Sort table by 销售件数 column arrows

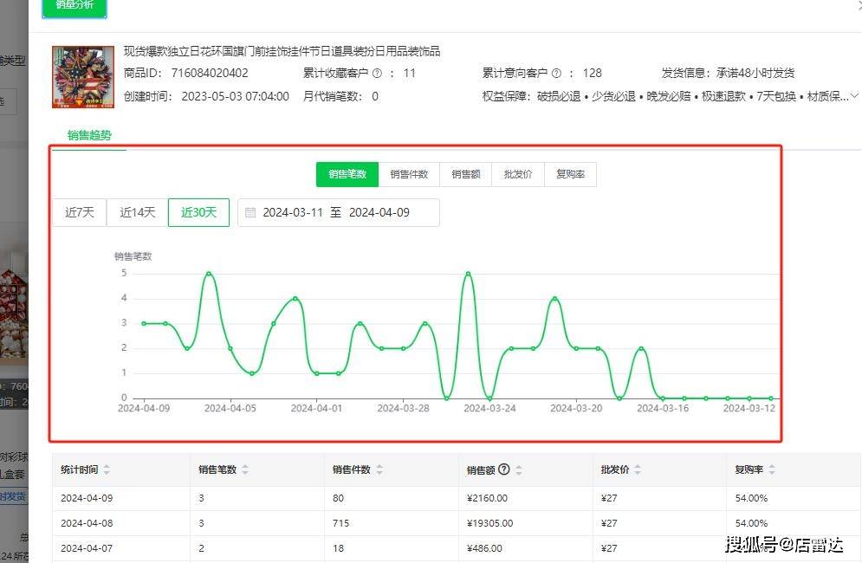pos(379,469)
